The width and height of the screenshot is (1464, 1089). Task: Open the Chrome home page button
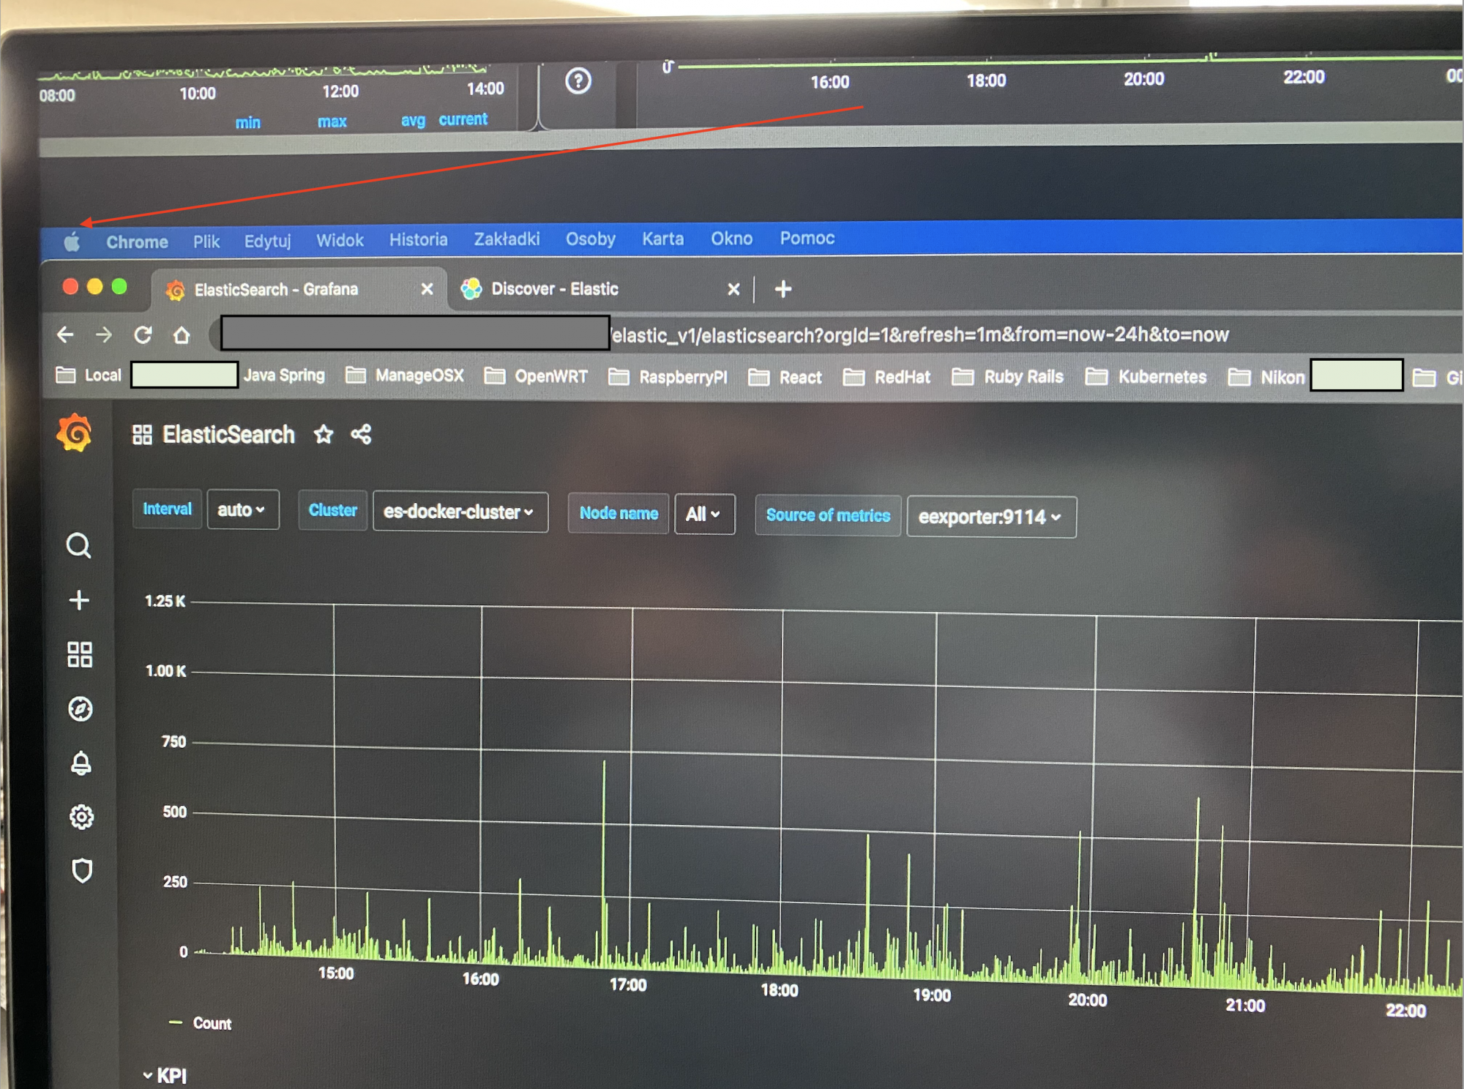click(x=182, y=334)
